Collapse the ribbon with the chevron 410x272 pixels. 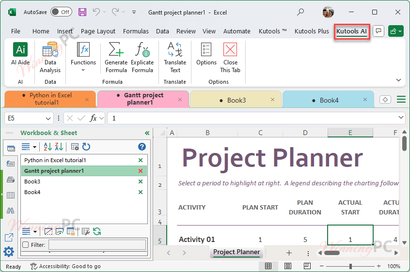[x=398, y=80]
